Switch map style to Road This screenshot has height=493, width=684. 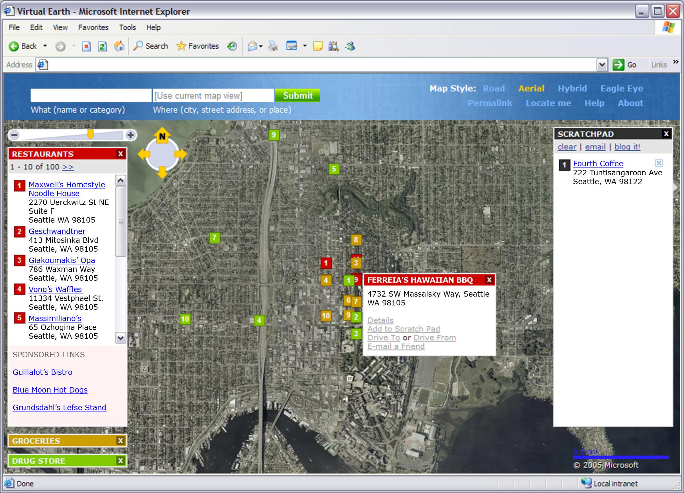pyautogui.click(x=494, y=89)
